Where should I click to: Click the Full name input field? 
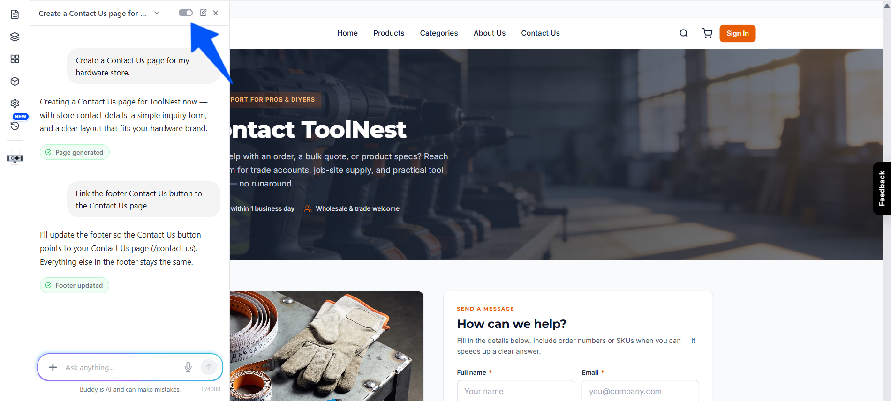[515, 391]
